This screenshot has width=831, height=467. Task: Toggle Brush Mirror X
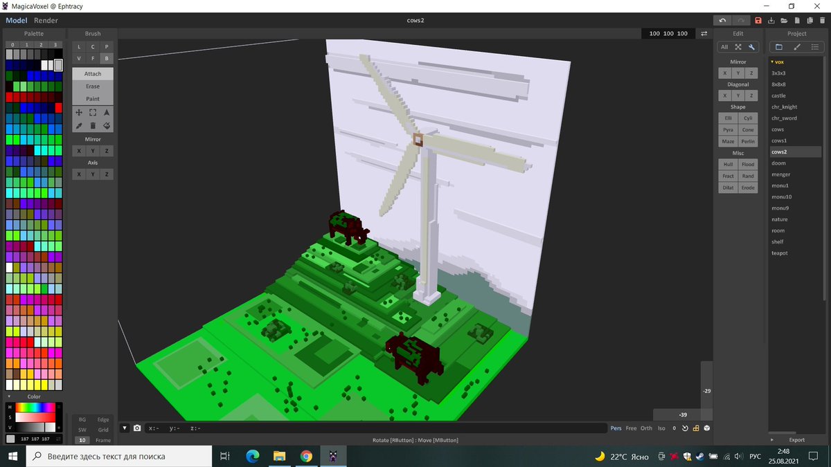click(79, 151)
